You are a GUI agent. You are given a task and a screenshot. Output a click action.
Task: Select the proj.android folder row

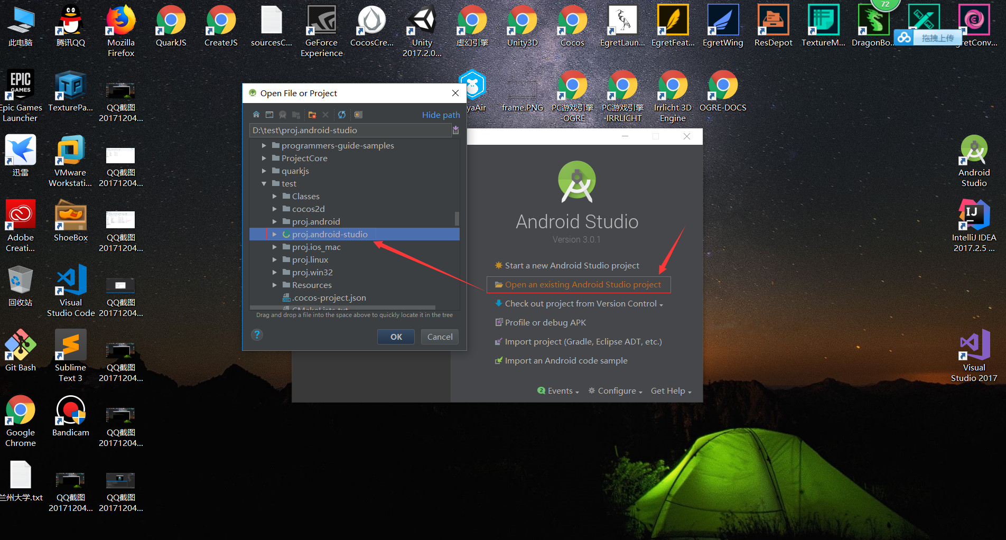pos(355,221)
